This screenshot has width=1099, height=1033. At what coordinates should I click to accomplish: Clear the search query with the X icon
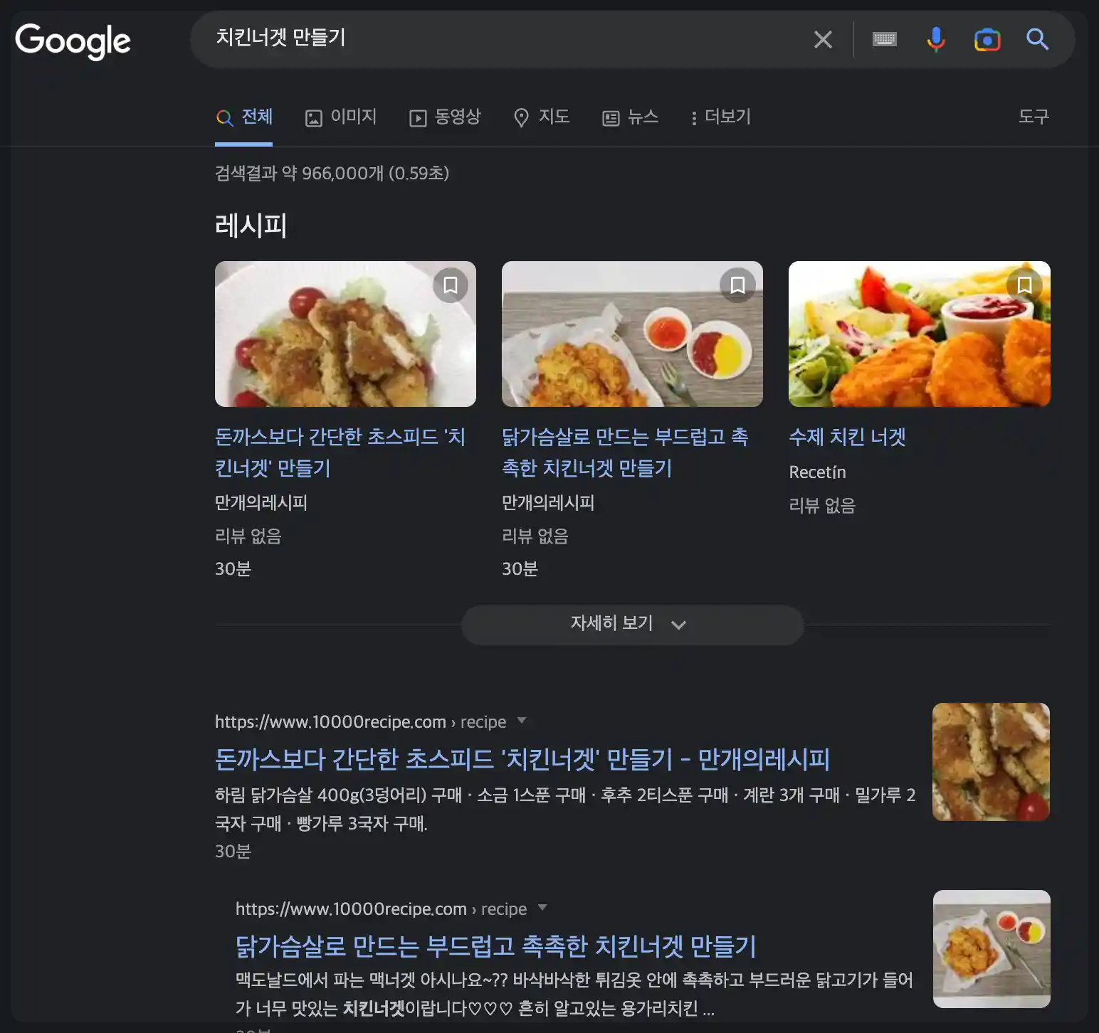(823, 40)
